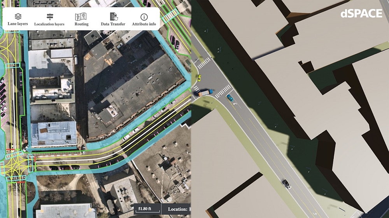Click the white left-turn arrow road marking
389x218 pixels.
[236, 104]
